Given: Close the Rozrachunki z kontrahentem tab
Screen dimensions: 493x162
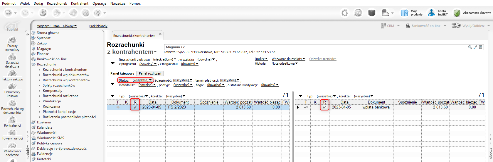Looking at the screenshot, I should click(x=160, y=34).
